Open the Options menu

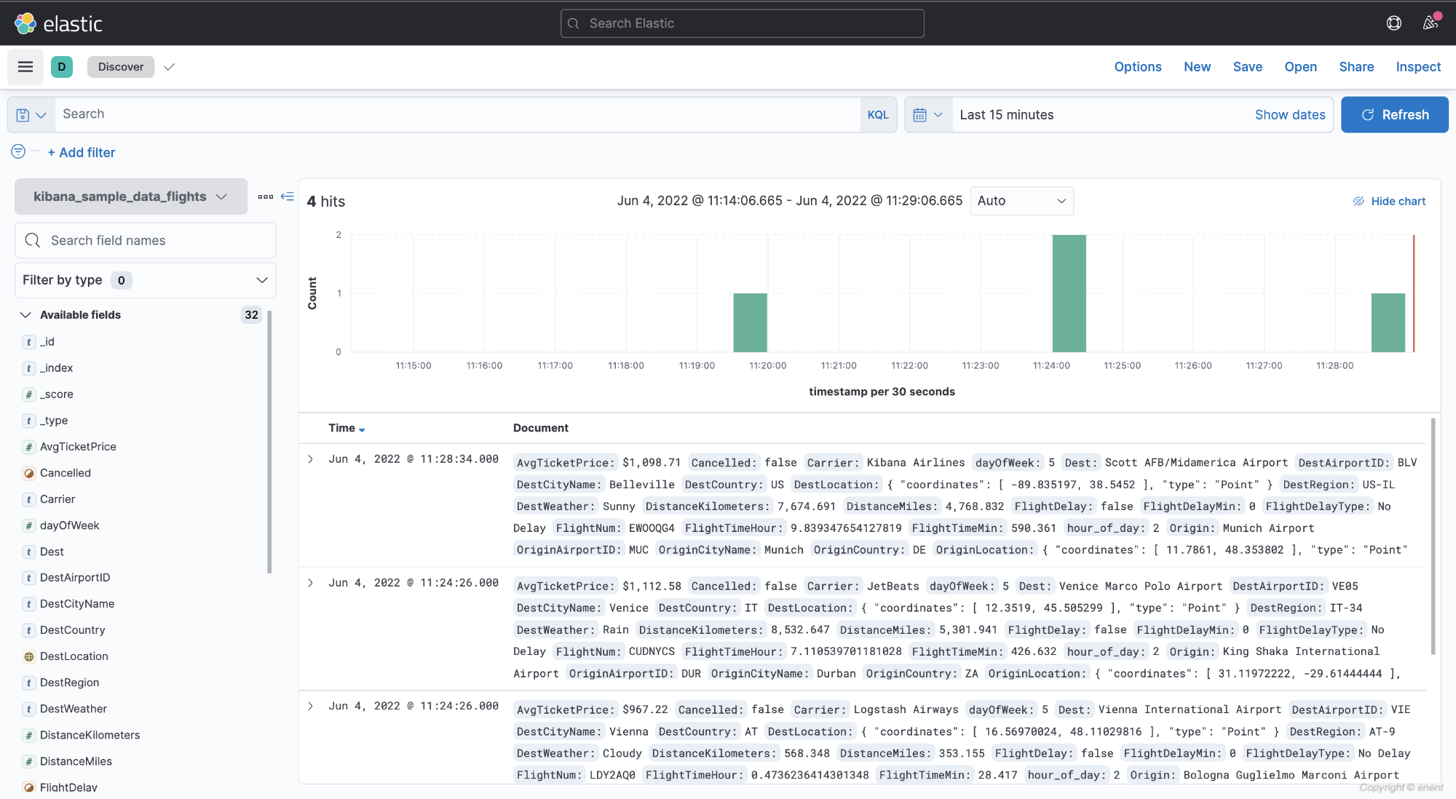tap(1138, 67)
